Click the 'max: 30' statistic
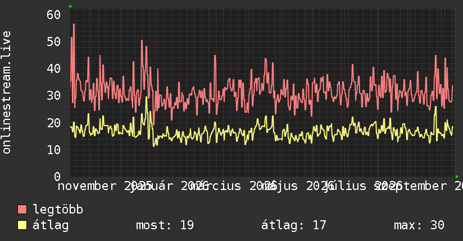 [419, 225]
